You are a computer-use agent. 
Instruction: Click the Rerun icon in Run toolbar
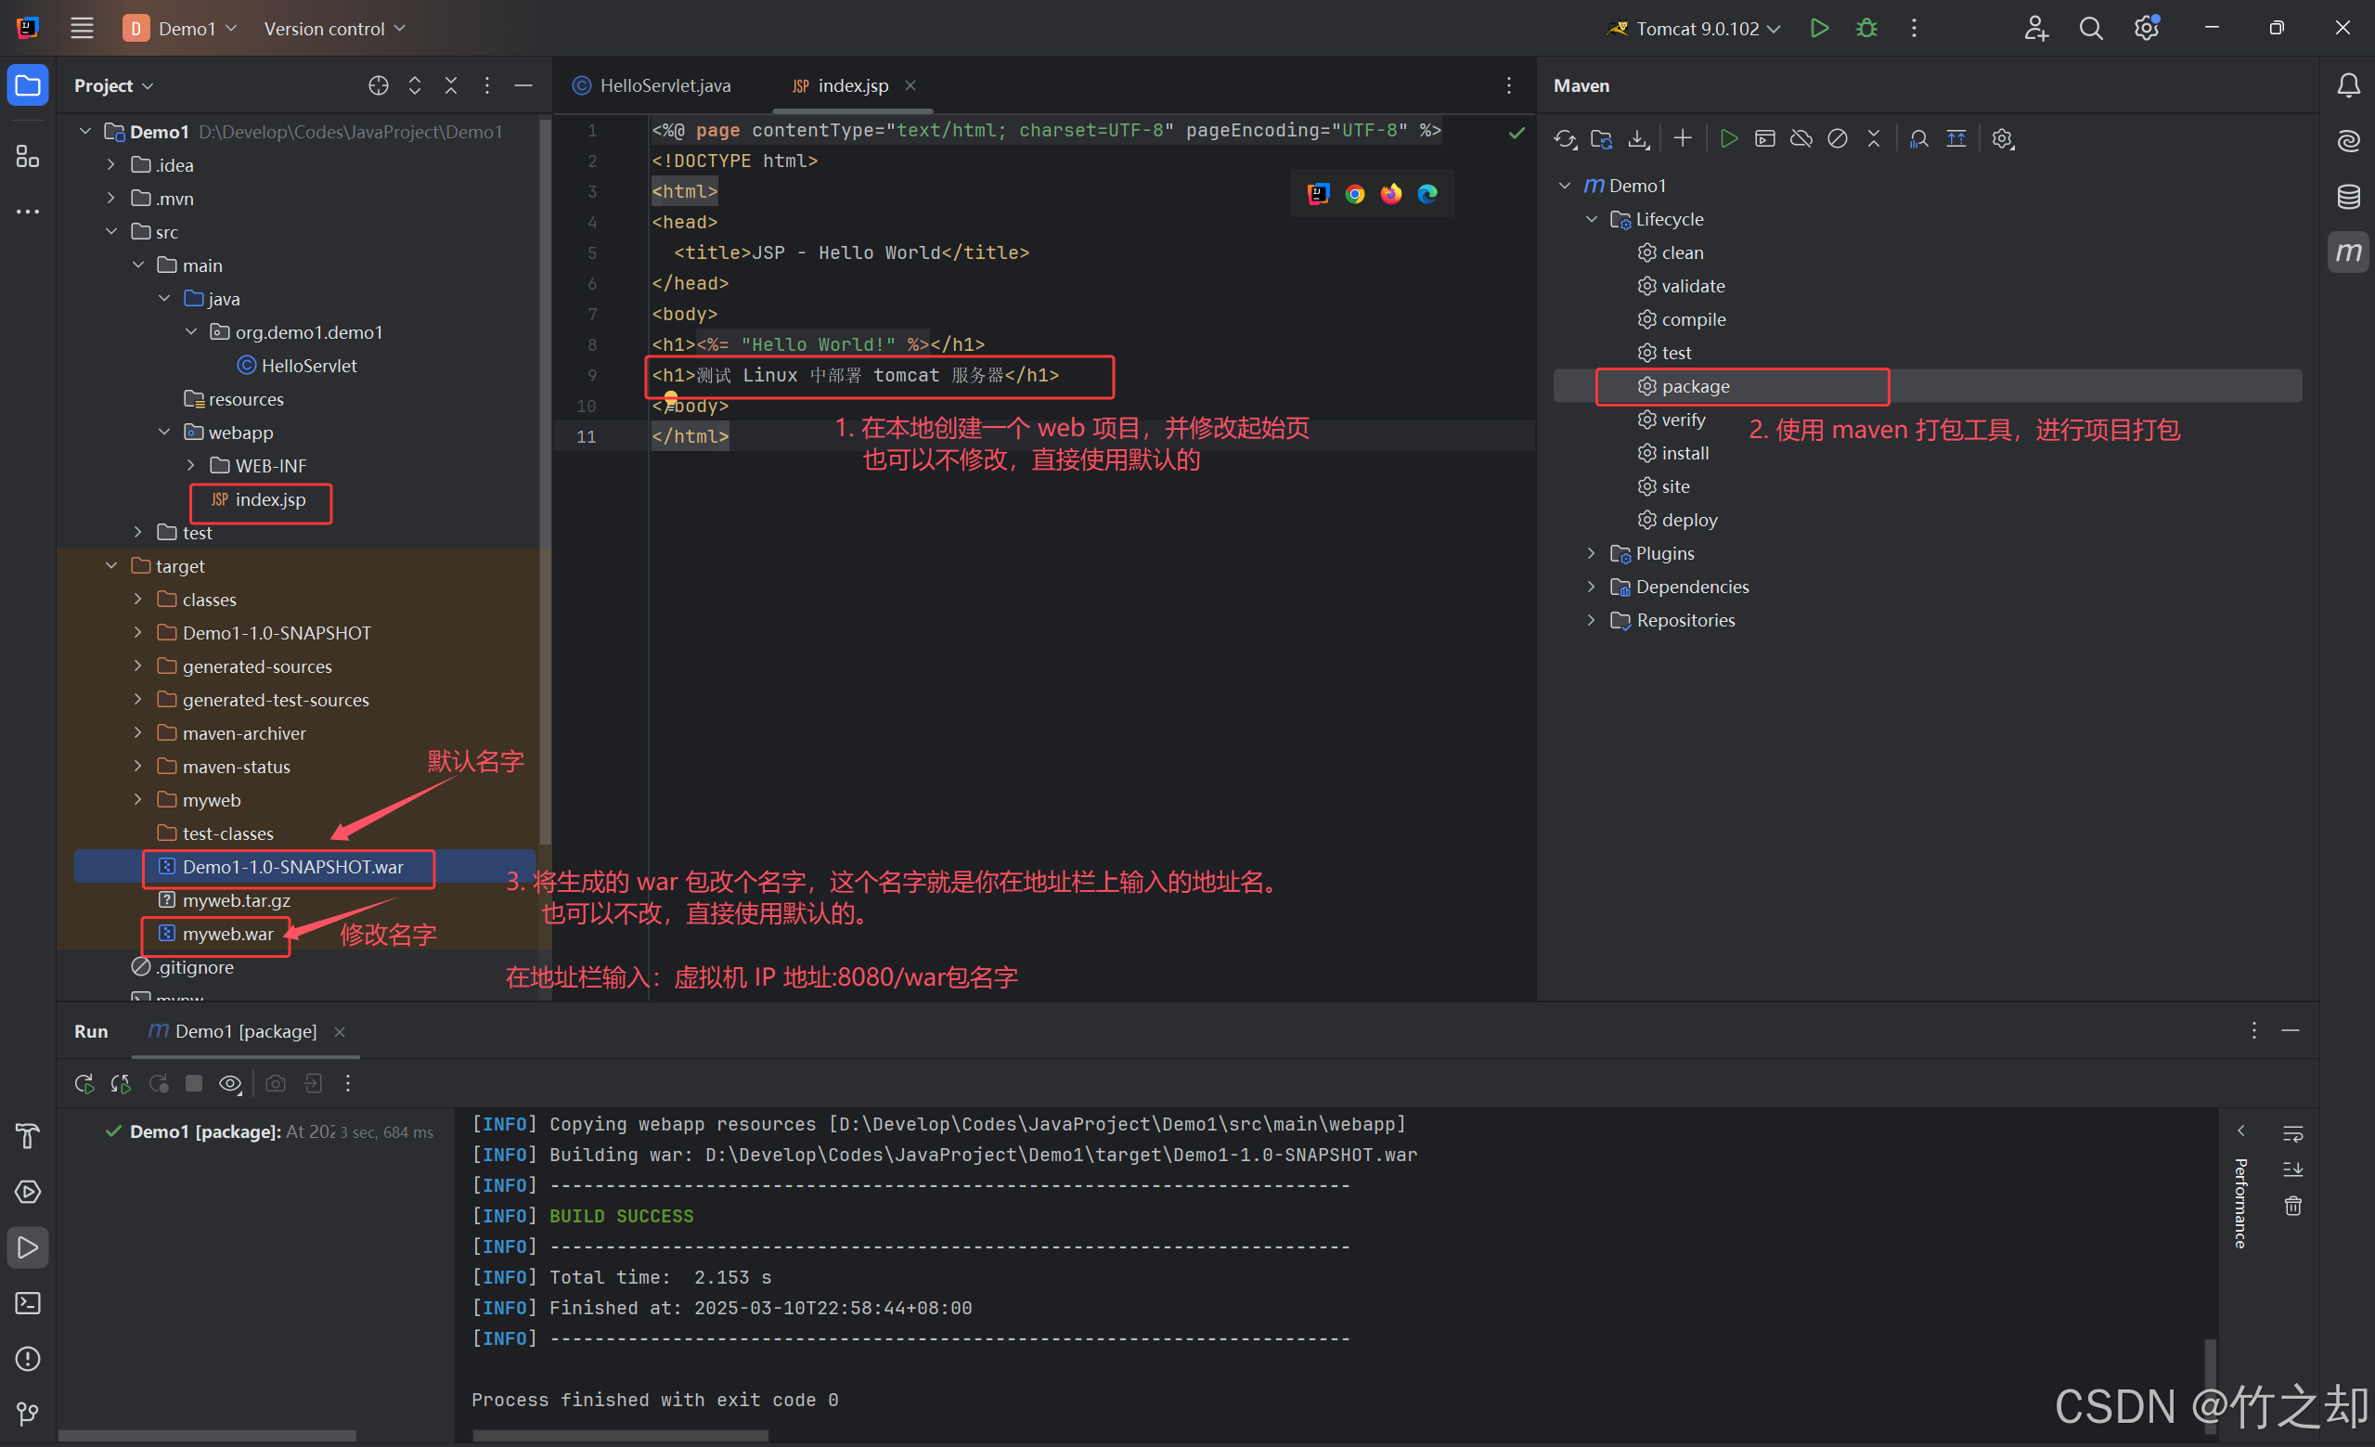(x=84, y=1083)
